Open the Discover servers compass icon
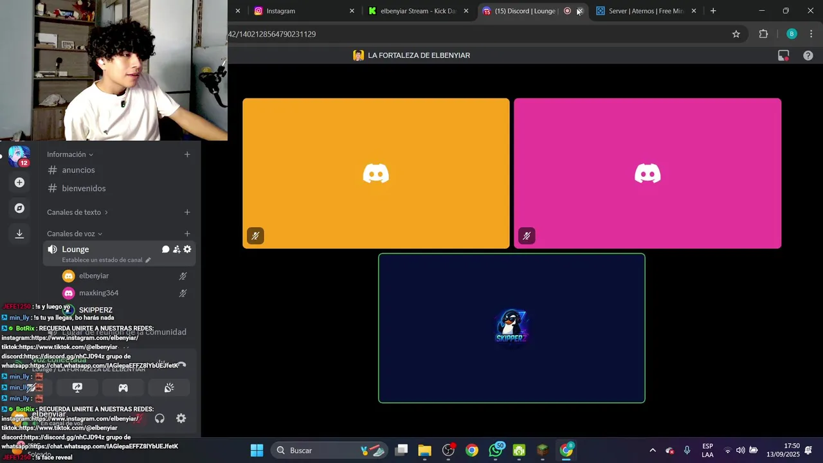This screenshot has height=463, width=823. [19, 208]
